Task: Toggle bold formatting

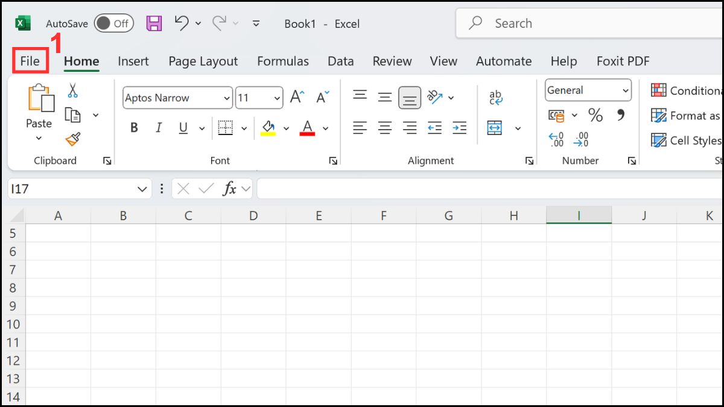Action: pos(133,127)
